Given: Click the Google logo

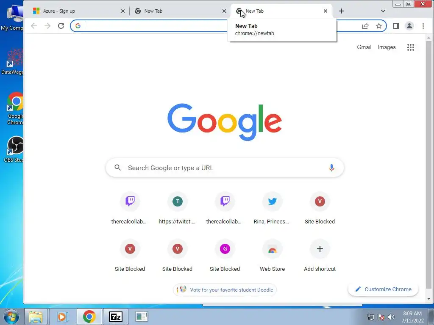Looking at the screenshot, I should point(225,122).
